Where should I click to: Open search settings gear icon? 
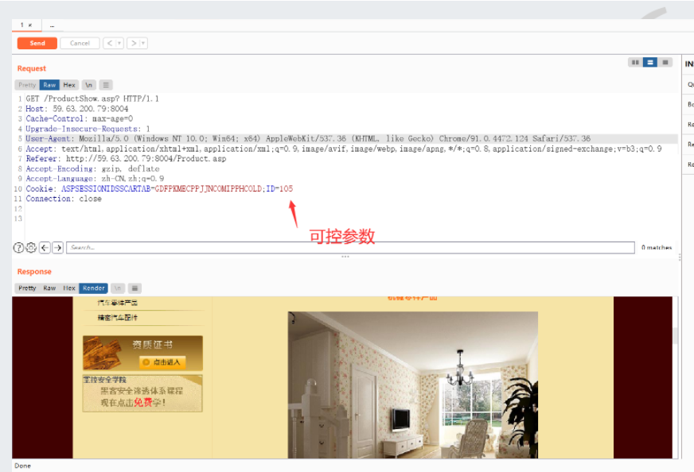(x=31, y=247)
